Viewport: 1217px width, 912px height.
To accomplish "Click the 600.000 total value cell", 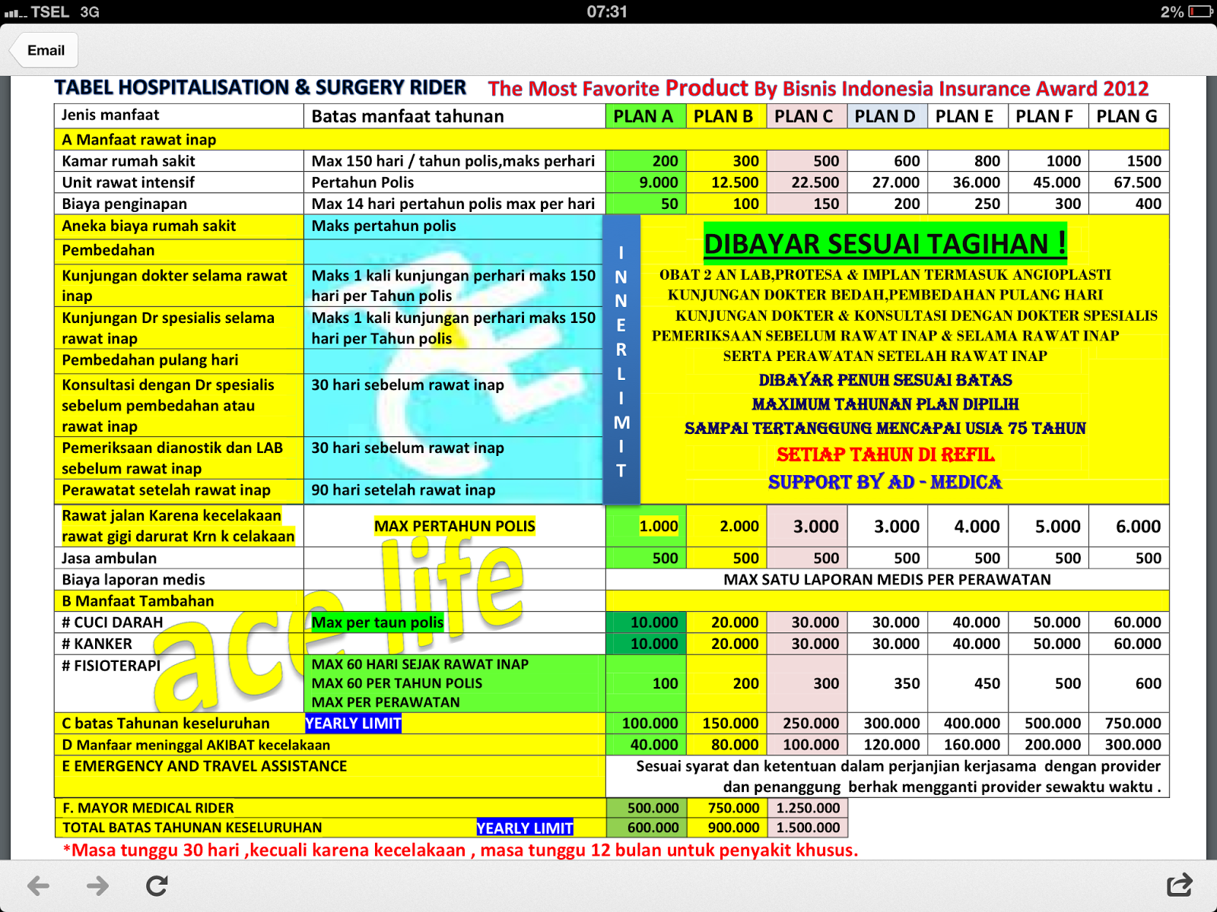I will 646,828.
